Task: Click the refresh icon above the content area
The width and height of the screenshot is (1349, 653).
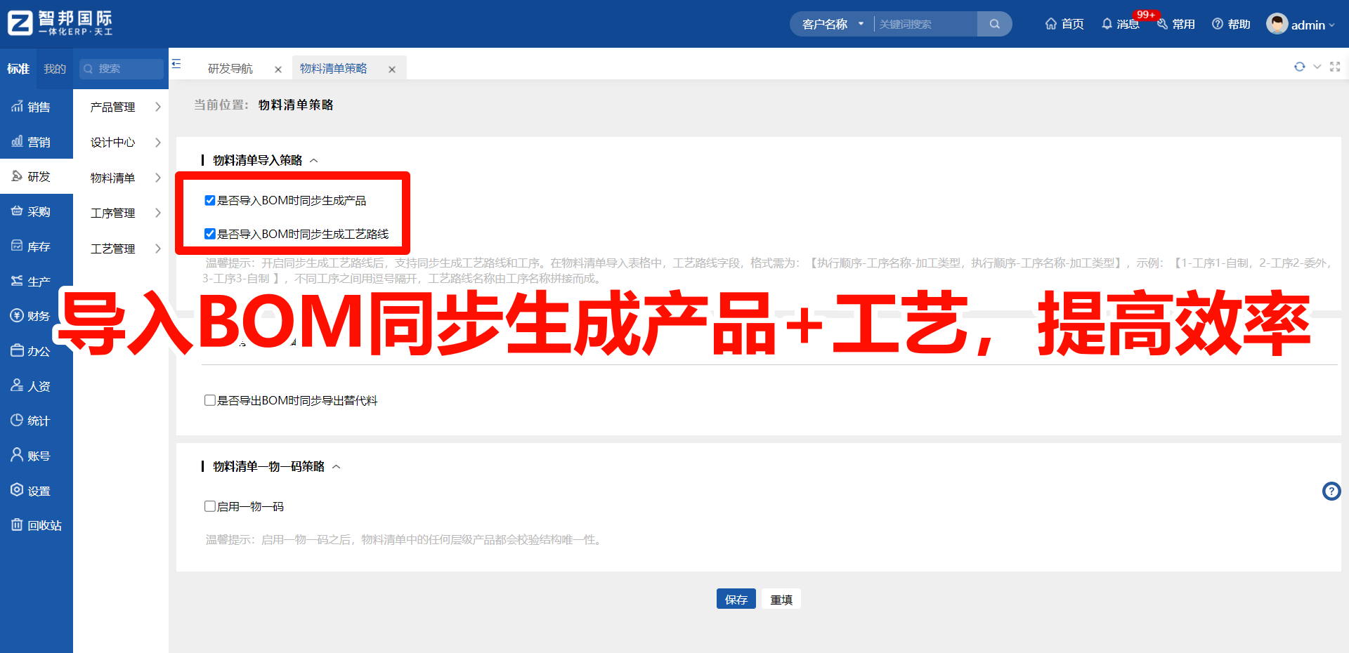Action: point(1299,67)
